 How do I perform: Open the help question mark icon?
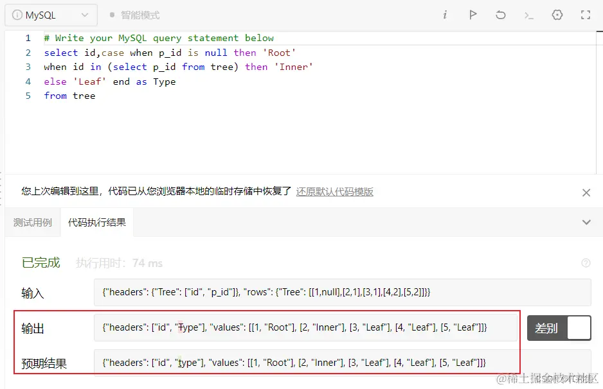click(586, 263)
